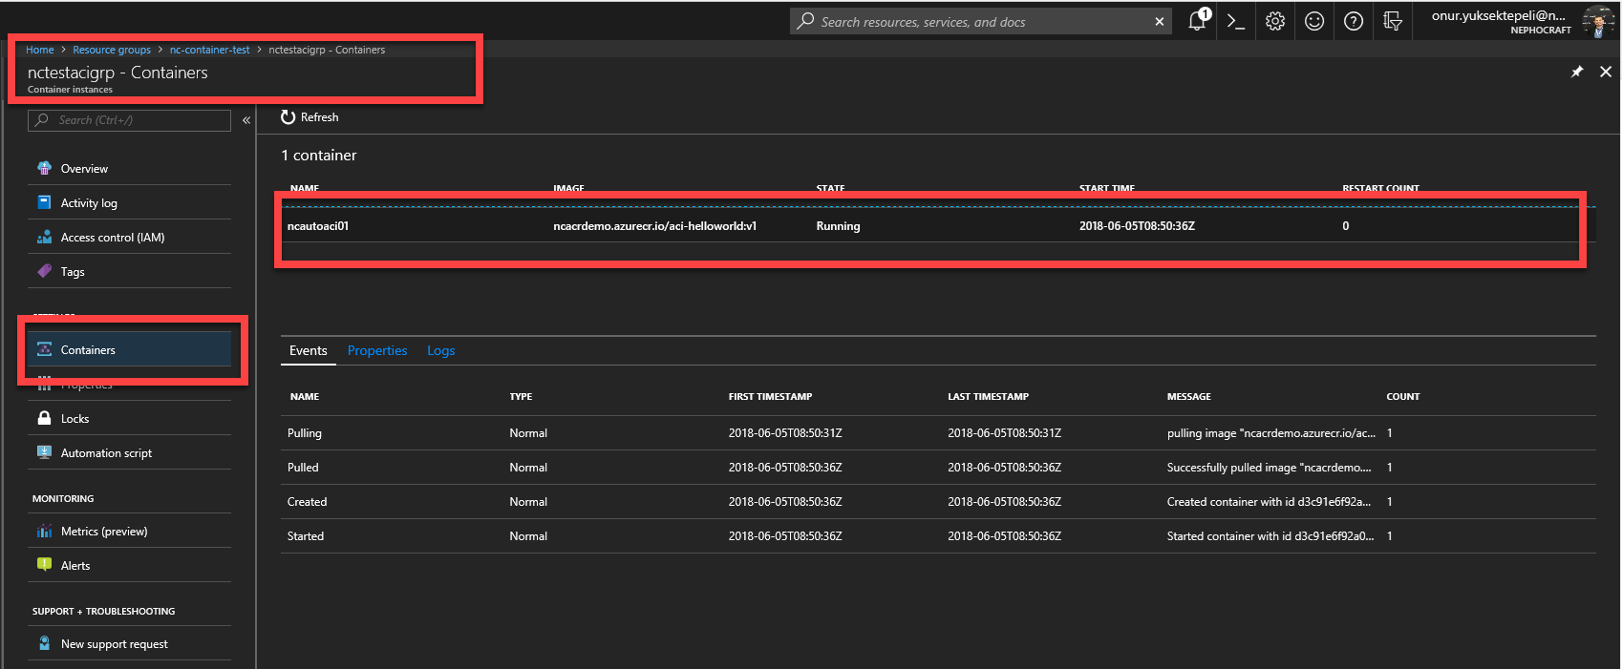Click the Access control (IAM) icon
The image size is (1622, 669).
(44, 237)
